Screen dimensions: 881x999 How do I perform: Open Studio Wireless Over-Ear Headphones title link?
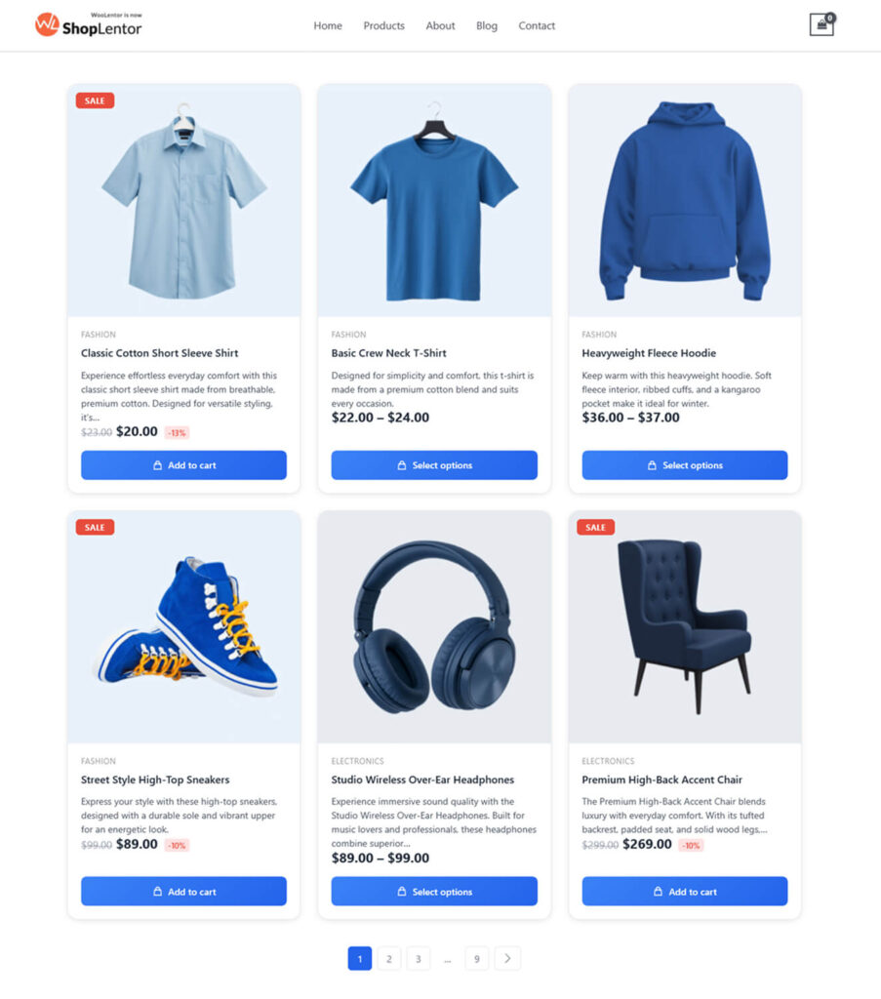coord(422,779)
